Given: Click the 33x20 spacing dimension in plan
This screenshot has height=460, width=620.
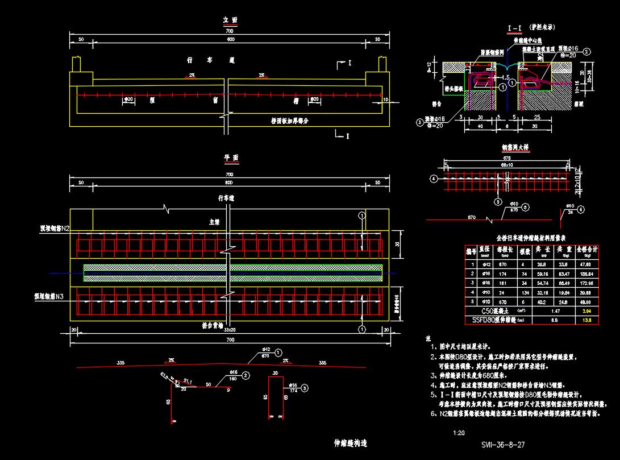Looking at the screenshot, I should point(230,330).
